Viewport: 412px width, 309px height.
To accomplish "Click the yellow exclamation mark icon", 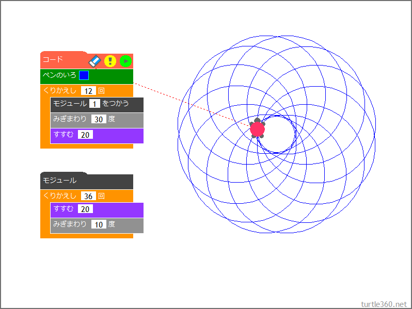I will click(110, 61).
